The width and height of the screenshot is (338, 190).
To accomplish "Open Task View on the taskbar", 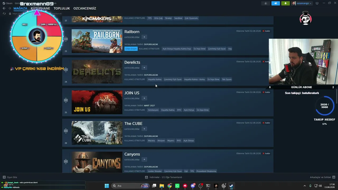I will (x=154, y=186).
